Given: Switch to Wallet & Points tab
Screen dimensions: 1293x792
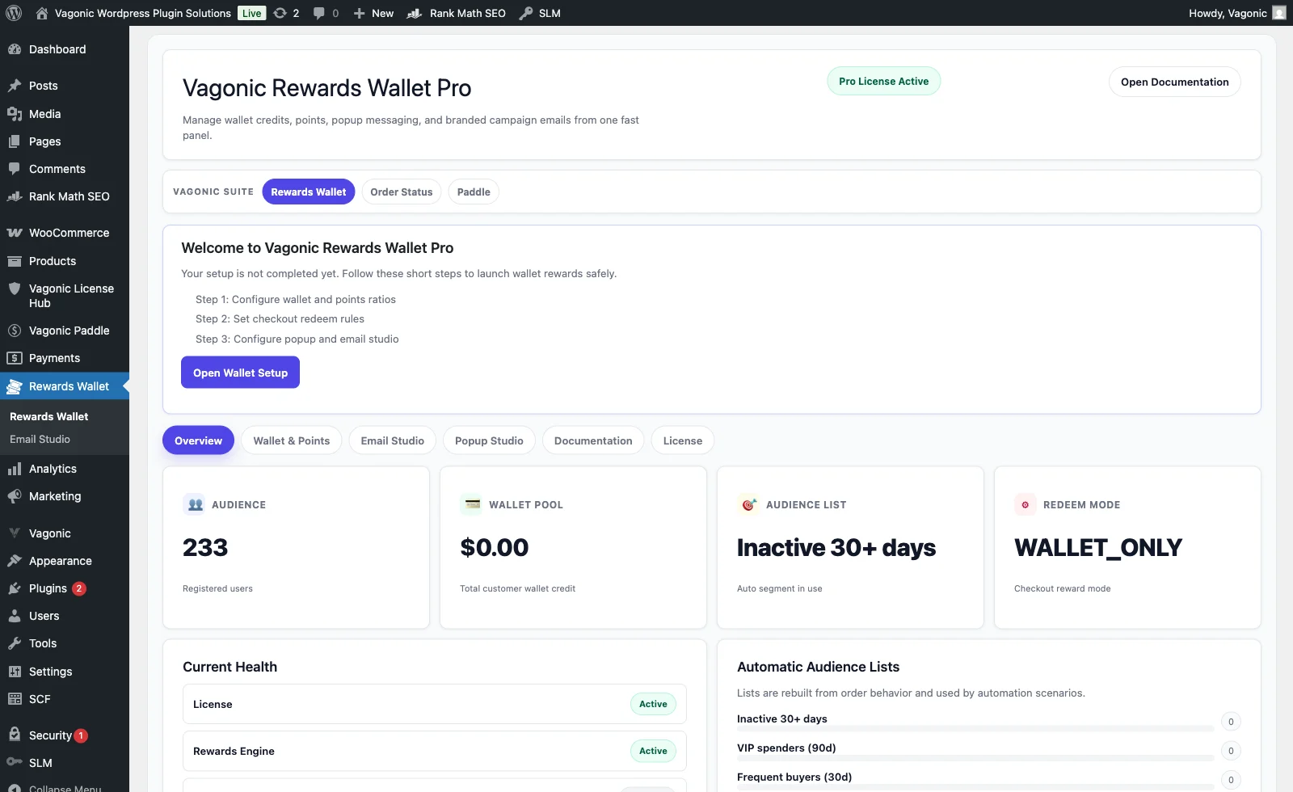Looking at the screenshot, I should (x=292, y=440).
